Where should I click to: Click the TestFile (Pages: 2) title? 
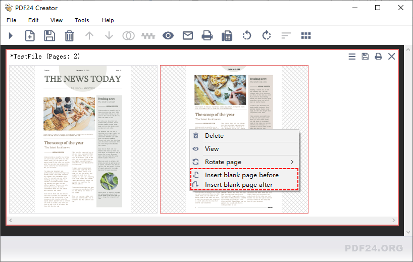[x=45, y=57]
